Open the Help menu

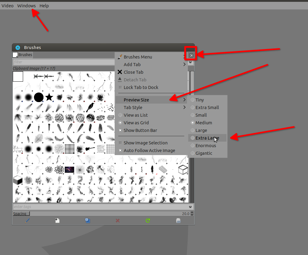click(x=44, y=6)
